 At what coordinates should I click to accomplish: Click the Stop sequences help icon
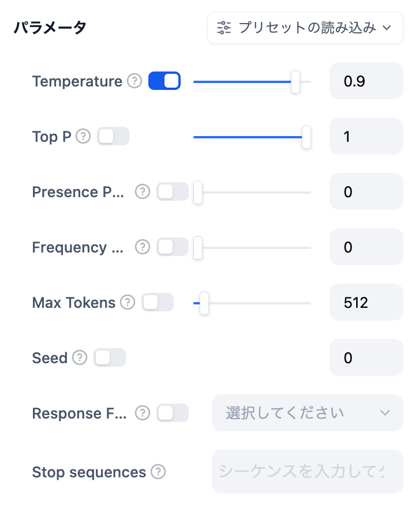158,472
